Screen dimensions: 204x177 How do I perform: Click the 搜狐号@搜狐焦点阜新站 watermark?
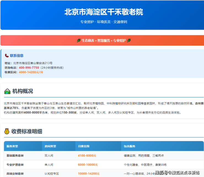(177, 173)
